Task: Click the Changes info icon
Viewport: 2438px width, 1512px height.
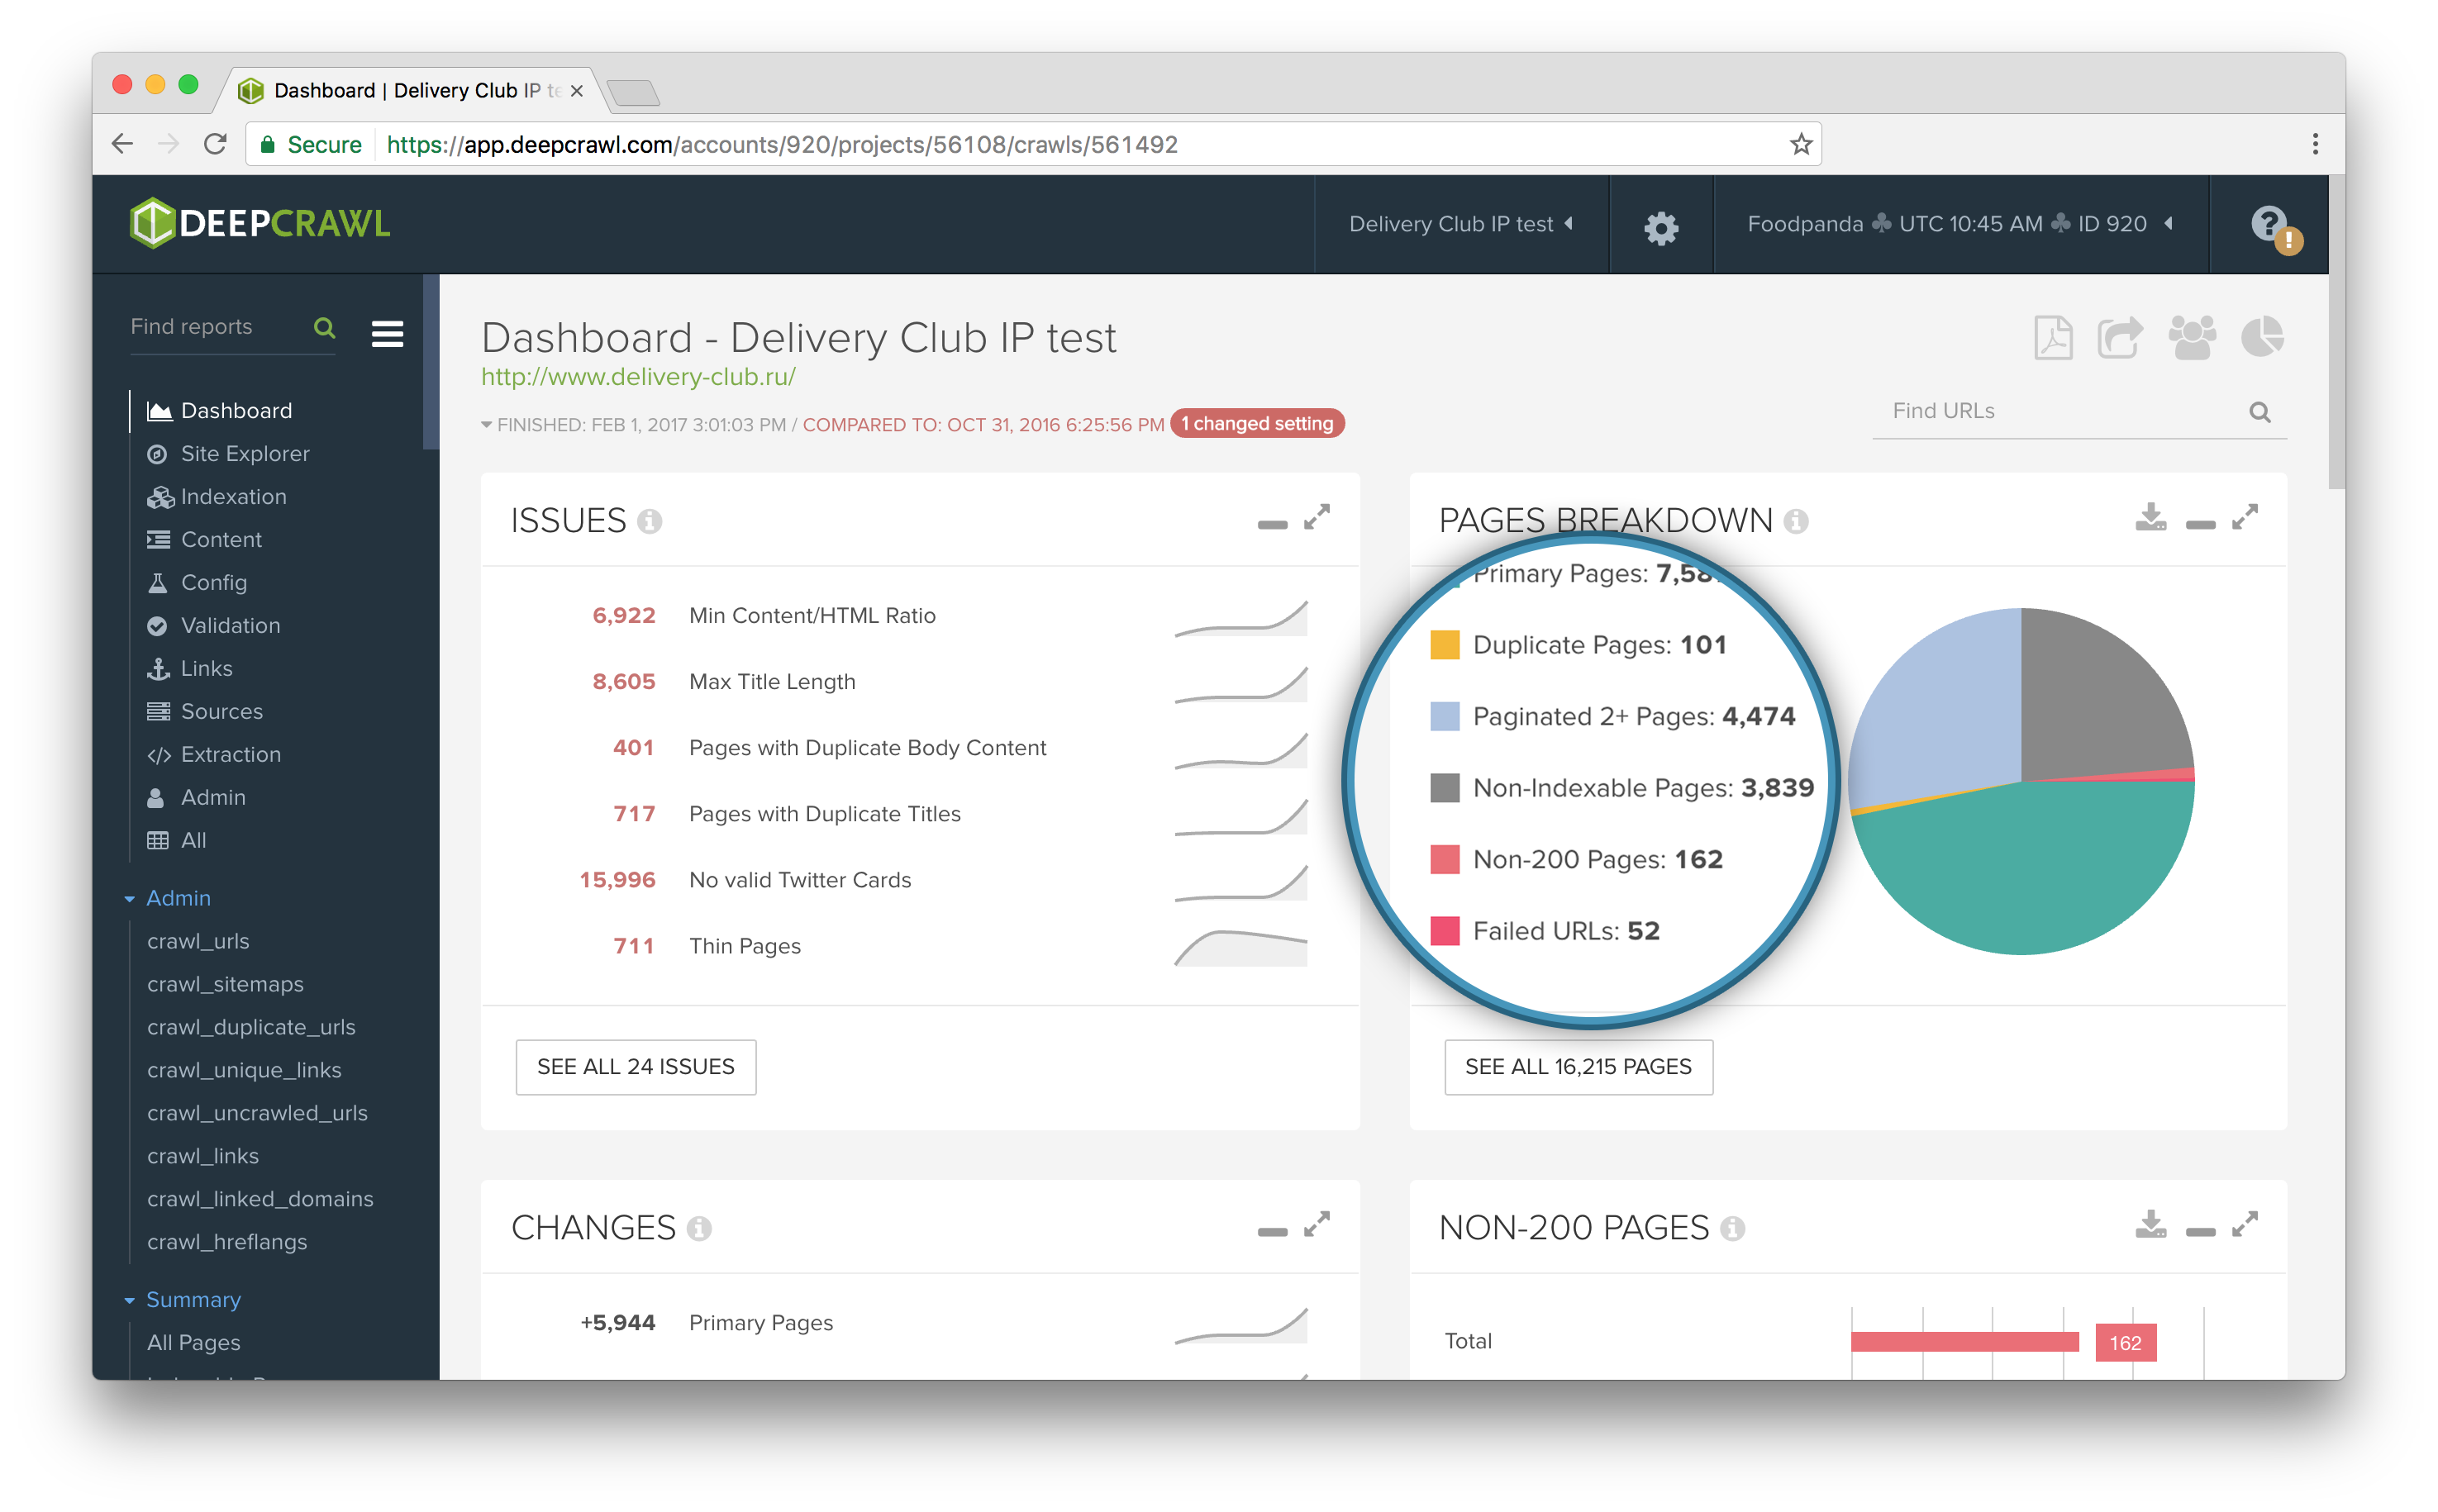Action: [700, 1229]
